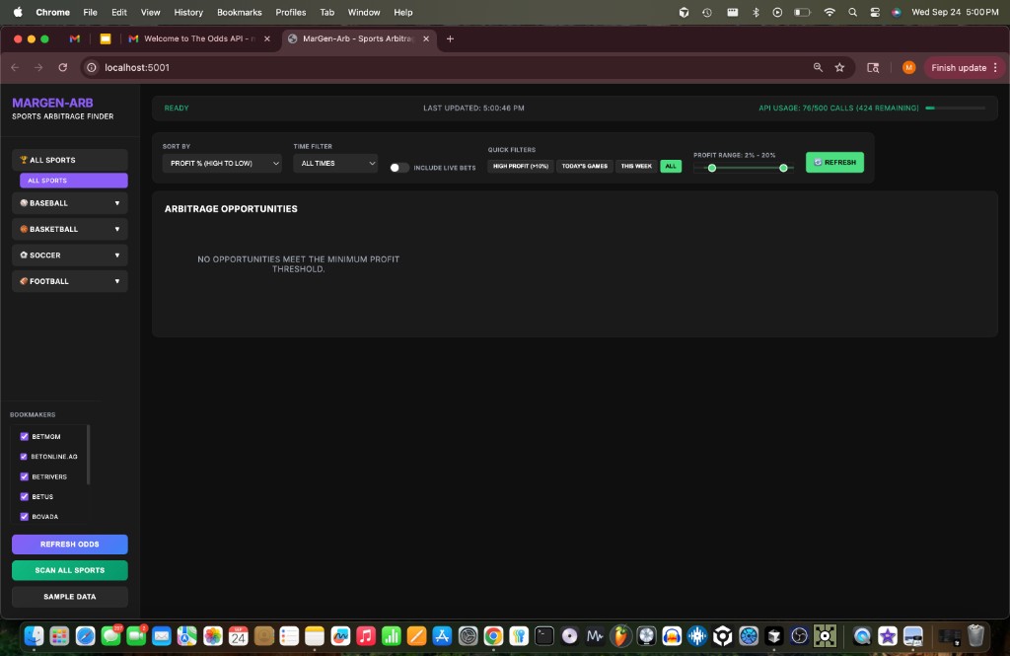The height and width of the screenshot is (656, 1010).
Task: Load the Sample Data button
Action: 70,597
